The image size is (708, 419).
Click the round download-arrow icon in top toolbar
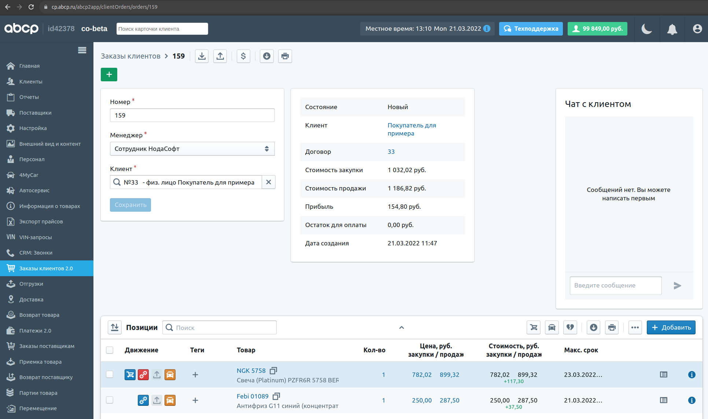(x=267, y=56)
